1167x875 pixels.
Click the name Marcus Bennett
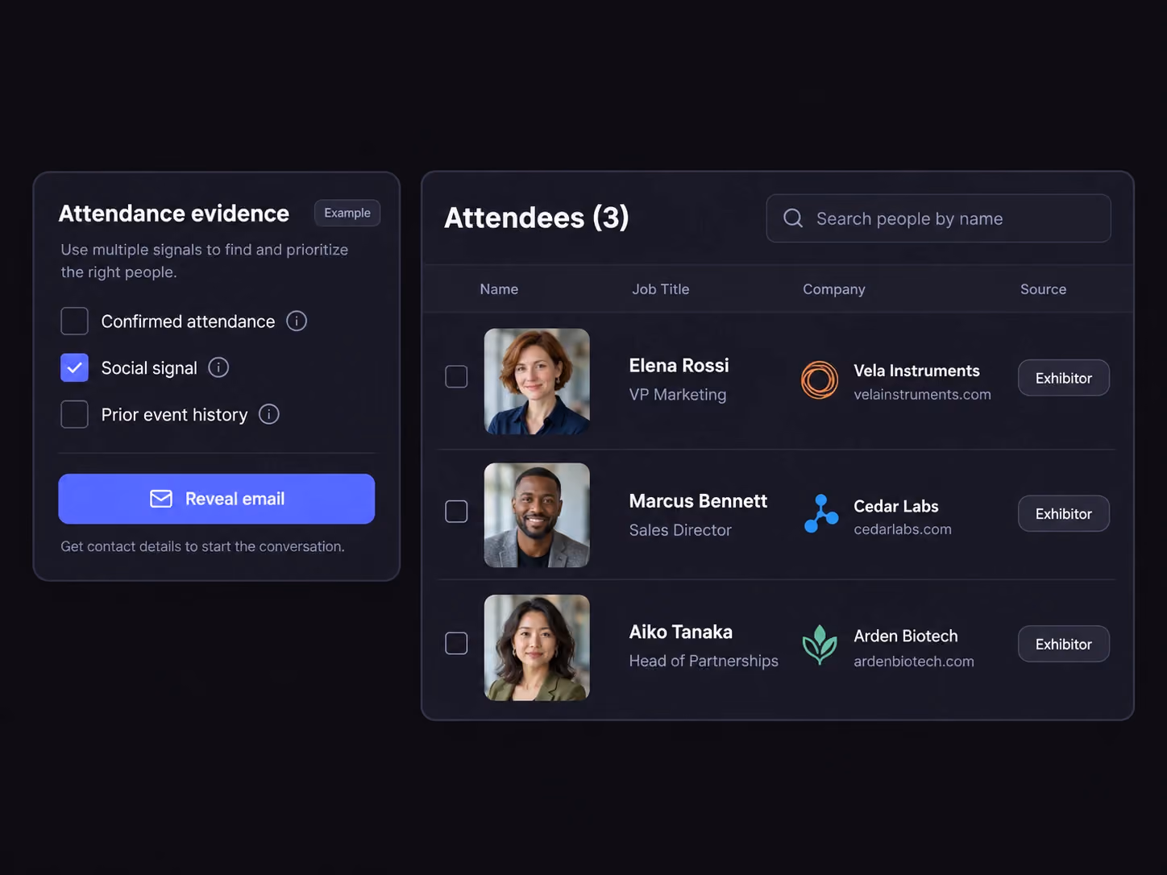pyautogui.click(x=698, y=501)
